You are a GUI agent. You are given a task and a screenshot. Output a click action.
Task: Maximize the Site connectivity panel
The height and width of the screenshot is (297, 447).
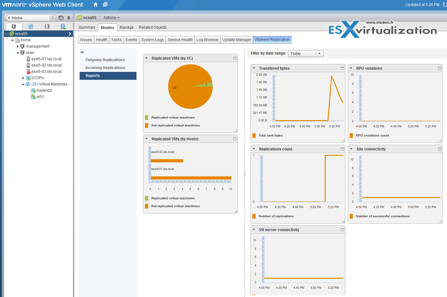(x=440, y=149)
